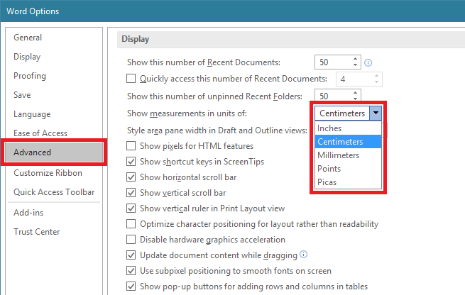Choose Inches from the units list

pyautogui.click(x=348, y=128)
